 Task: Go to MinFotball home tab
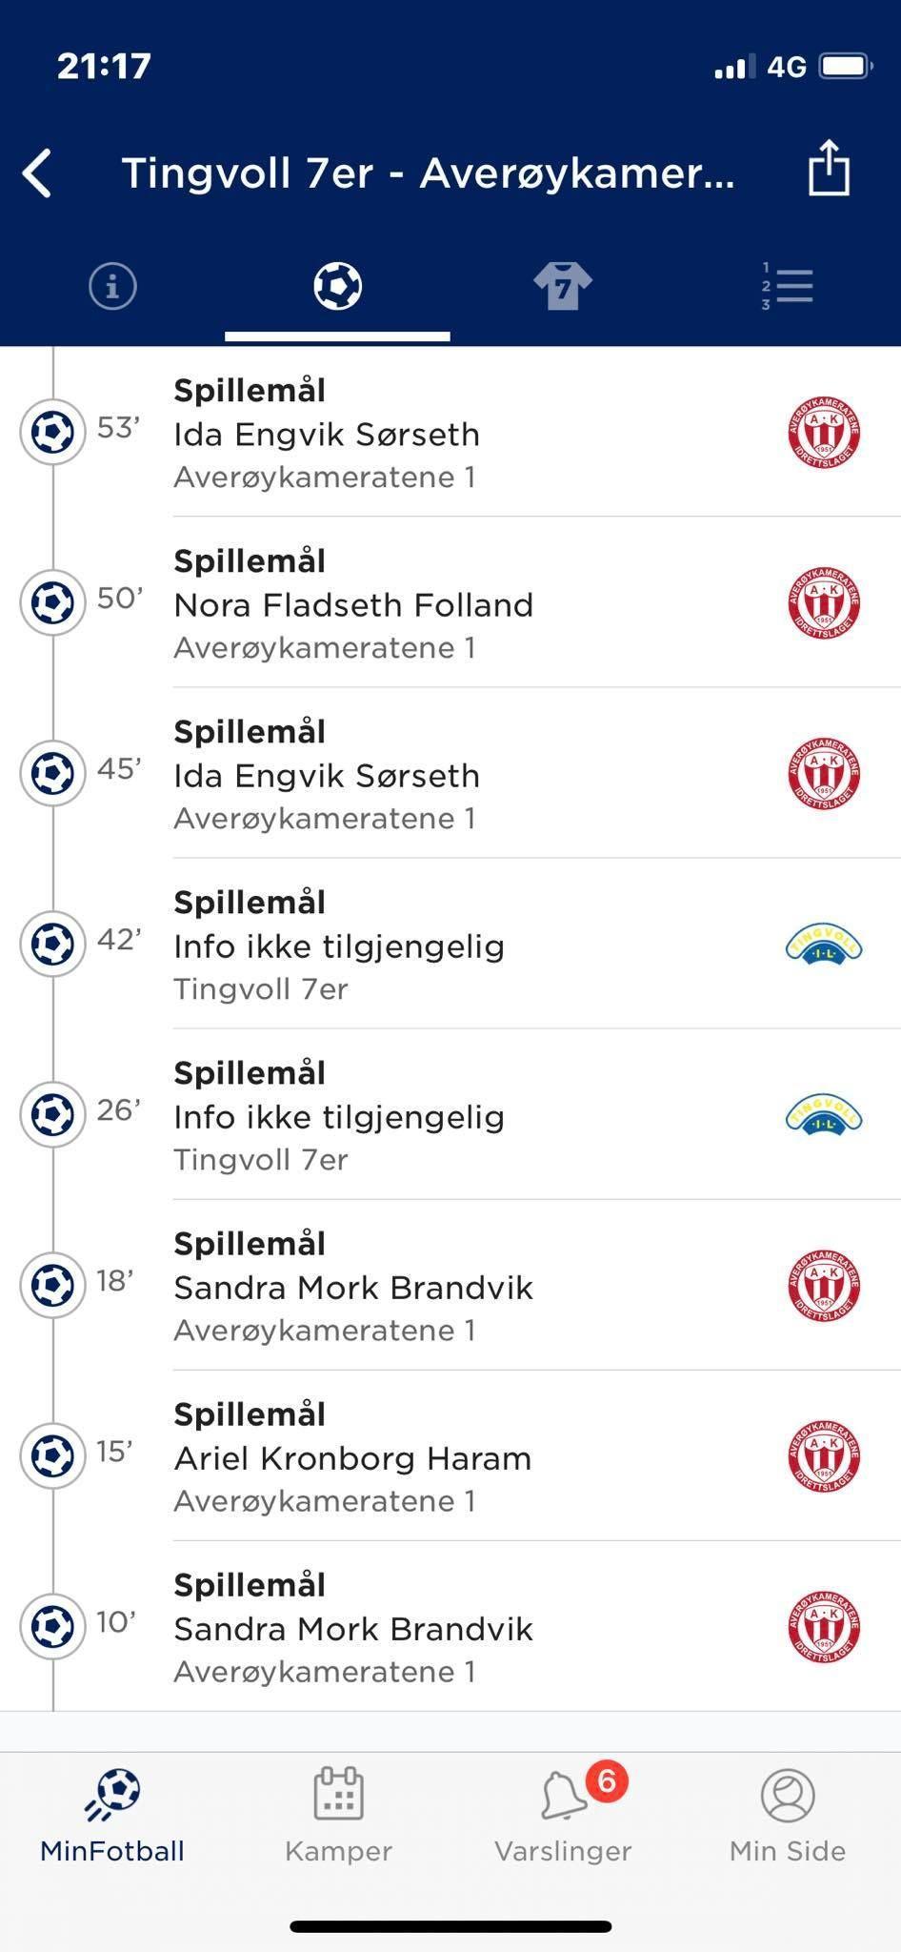(112, 1817)
